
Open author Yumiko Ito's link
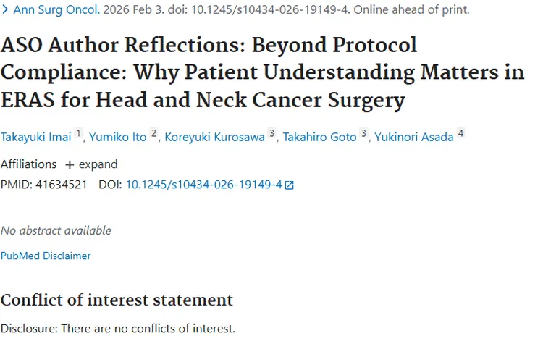(x=118, y=138)
